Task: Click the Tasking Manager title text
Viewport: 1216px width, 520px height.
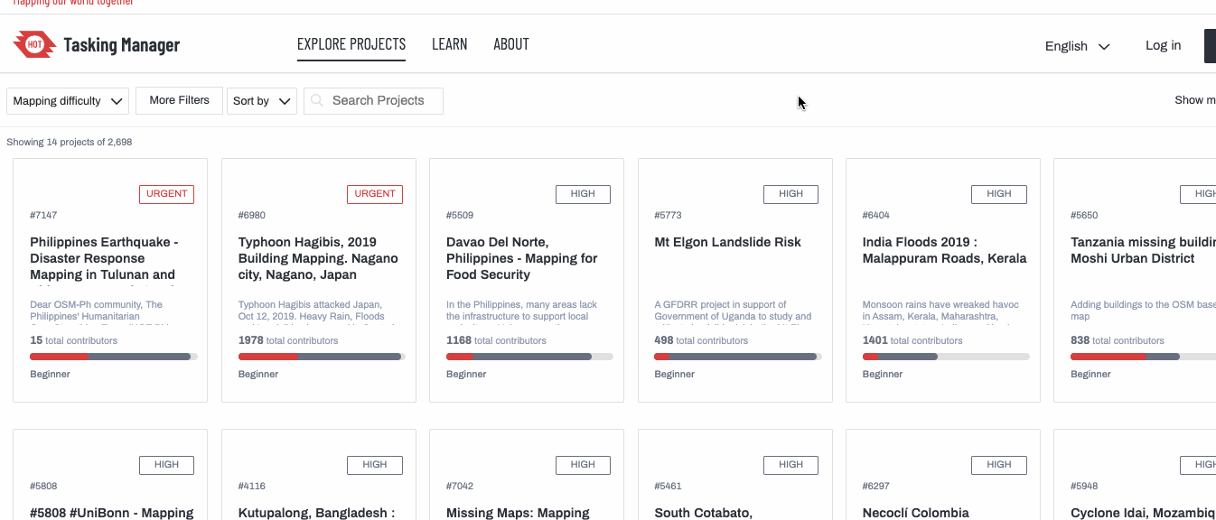Action: pos(121,44)
